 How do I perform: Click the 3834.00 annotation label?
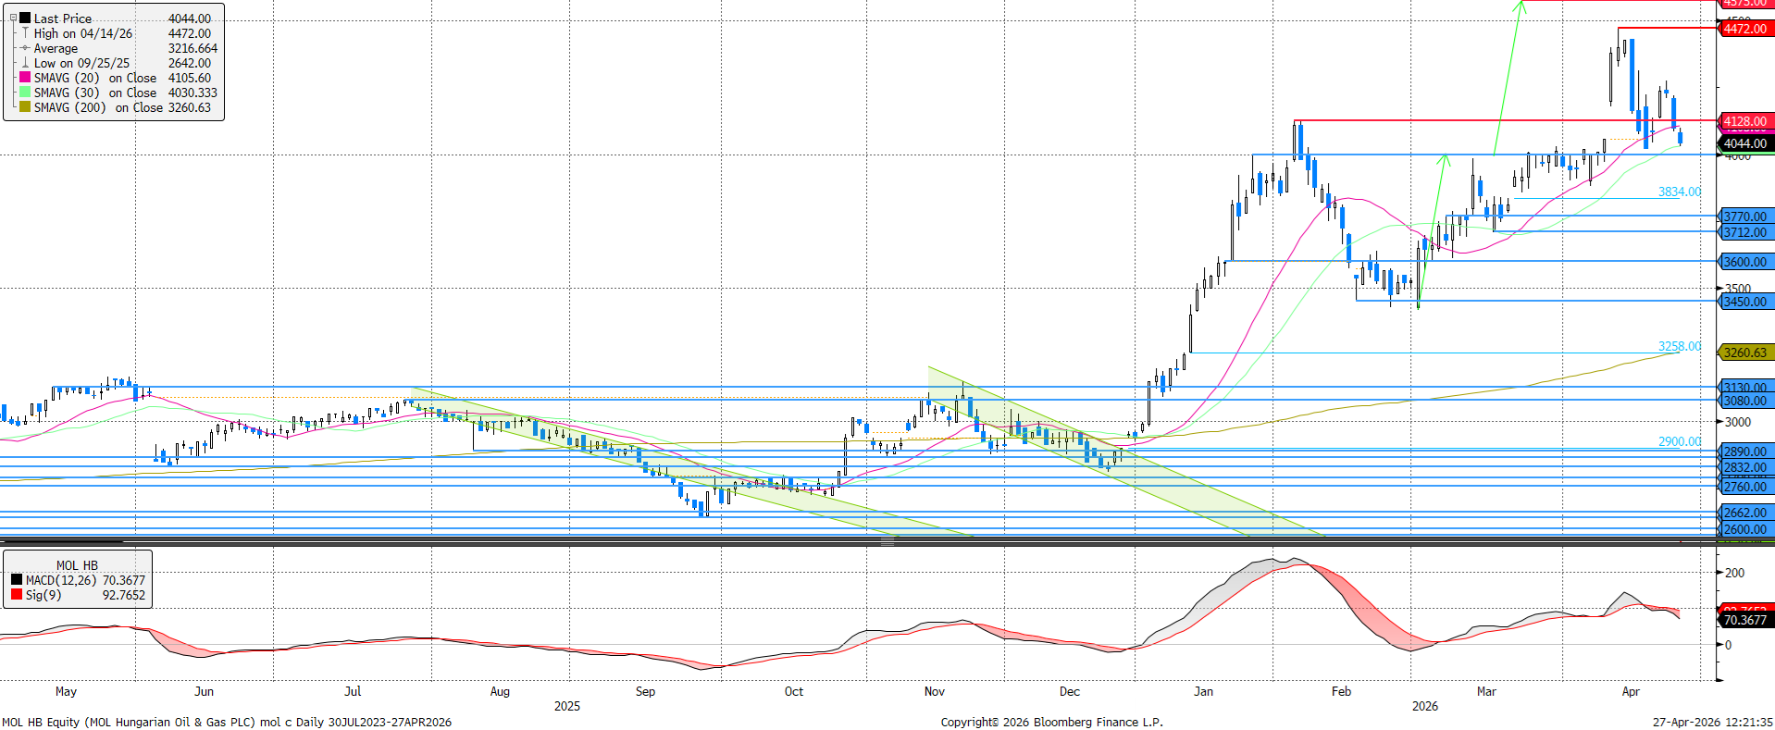point(1679,192)
